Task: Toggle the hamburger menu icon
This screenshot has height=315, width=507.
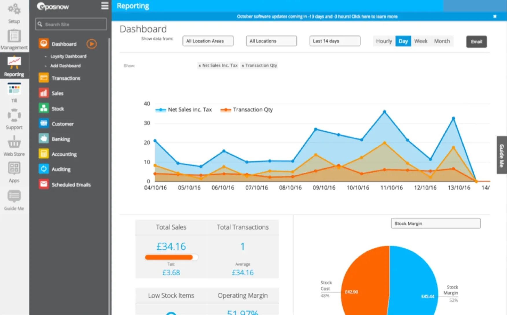Action: pyautogui.click(x=105, y=6)
